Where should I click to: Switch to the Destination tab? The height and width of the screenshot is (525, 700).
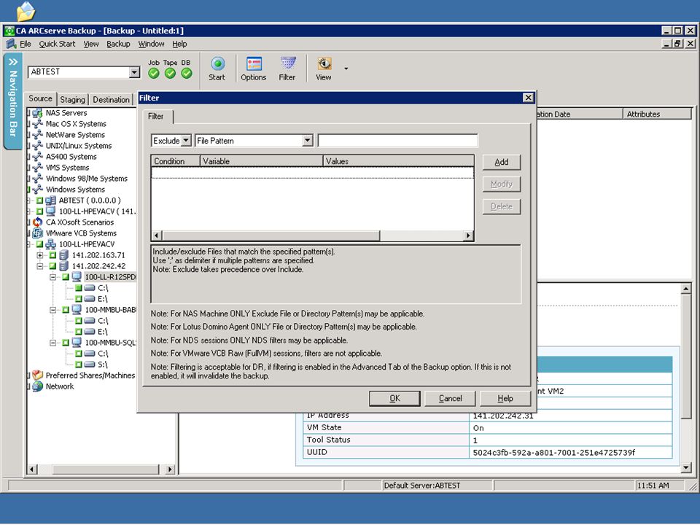point(111,100)
